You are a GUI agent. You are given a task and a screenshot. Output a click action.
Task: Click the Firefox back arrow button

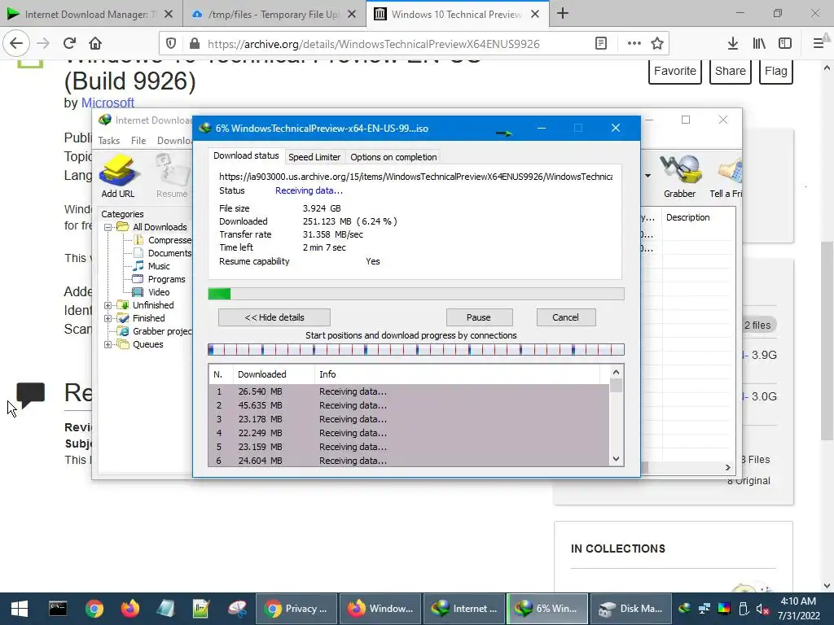tap(16, 43)
